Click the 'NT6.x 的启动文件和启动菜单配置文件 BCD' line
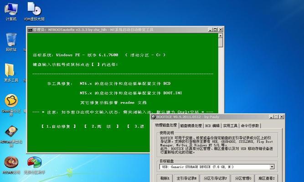 (x=125, y=84)
